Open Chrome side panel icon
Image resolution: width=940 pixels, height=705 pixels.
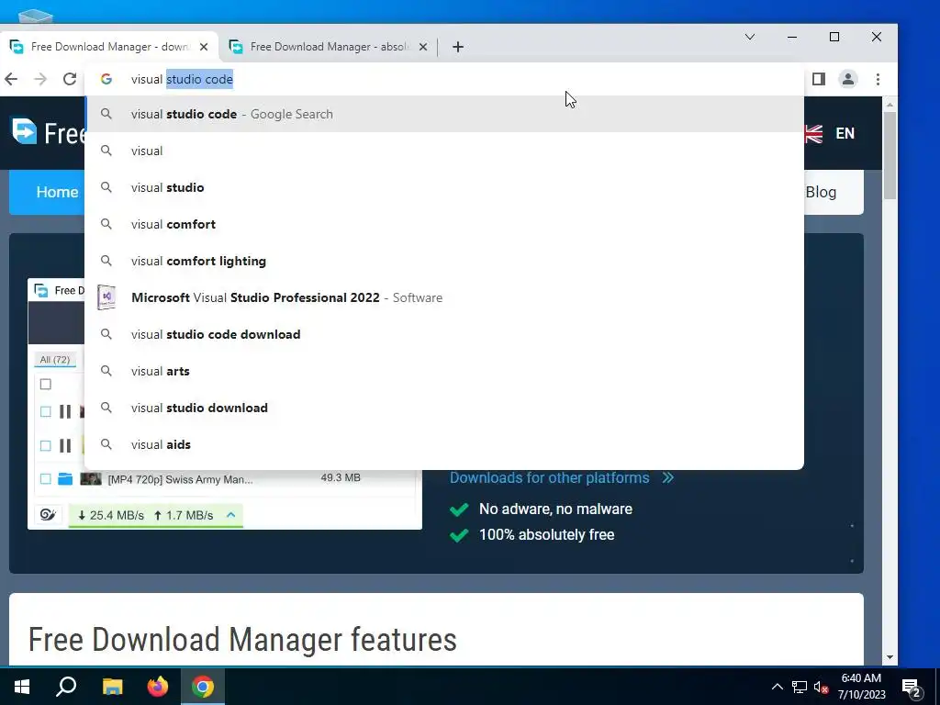tap(818, 79)
